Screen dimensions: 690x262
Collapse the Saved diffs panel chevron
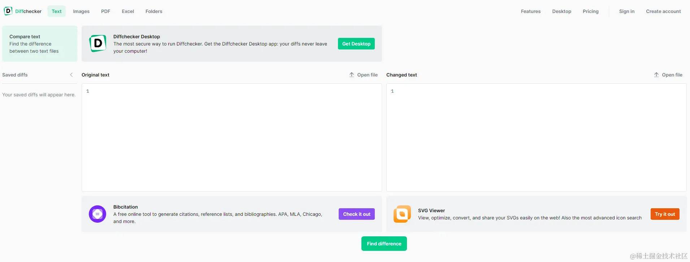point(71,75)
